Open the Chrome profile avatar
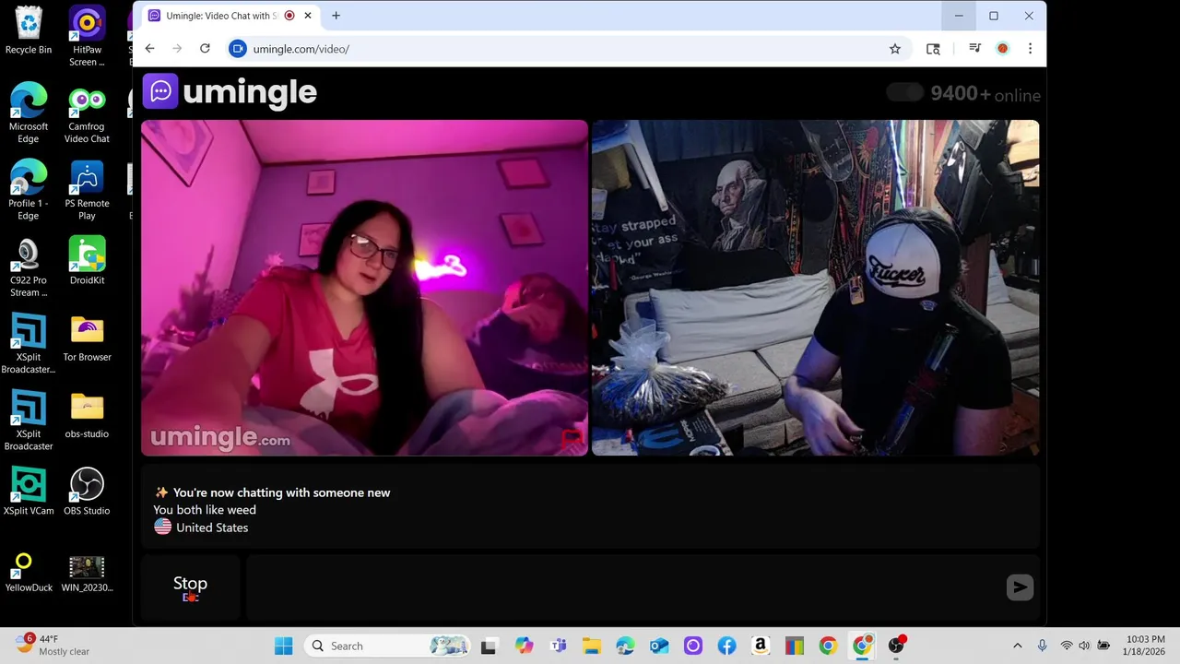Image resolution: width=1180 pixels, height=664 pixels. click(1003, 49)
